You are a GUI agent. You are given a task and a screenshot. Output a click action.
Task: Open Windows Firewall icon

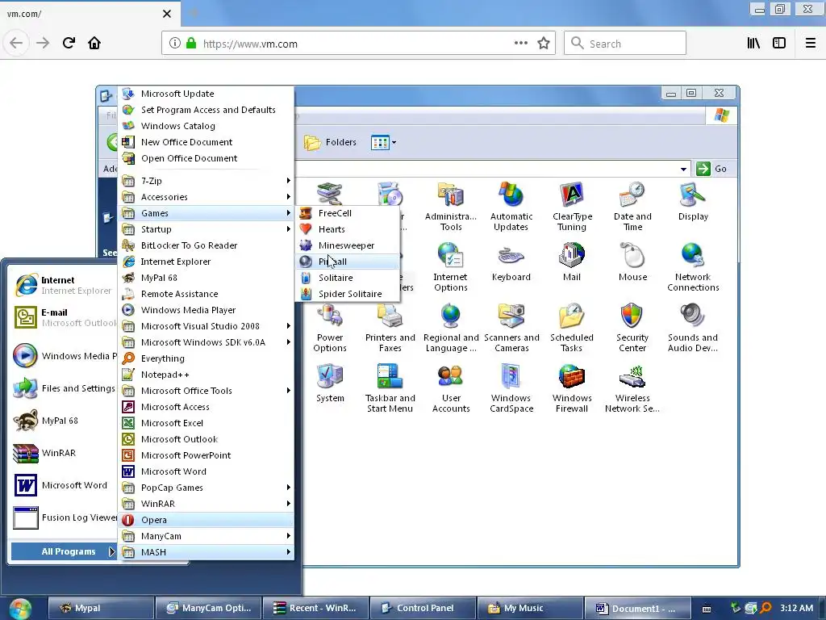tap(572, 388)
